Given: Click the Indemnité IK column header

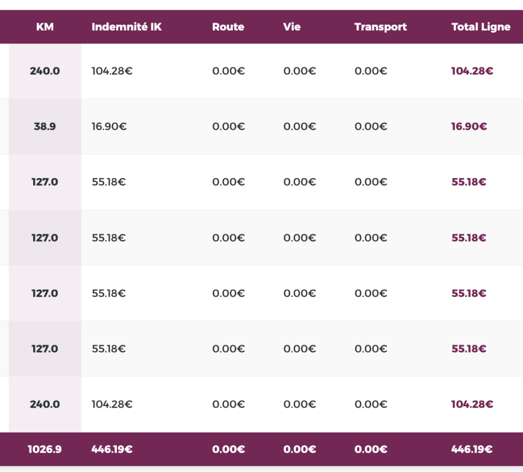Looking at the screenshot, I should (127, 27).
